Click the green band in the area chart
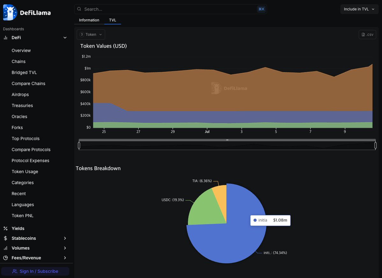Viewport: 382px width, 278px height. (x=233, y=125)
